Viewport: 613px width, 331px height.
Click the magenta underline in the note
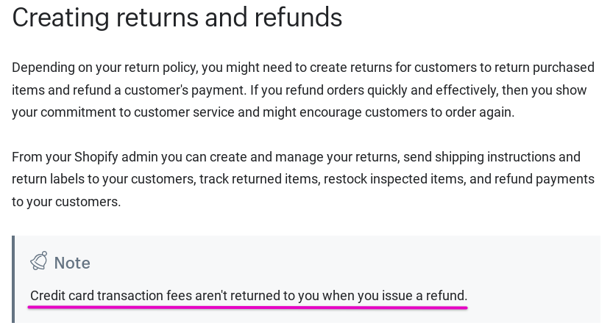coord(248,308)
